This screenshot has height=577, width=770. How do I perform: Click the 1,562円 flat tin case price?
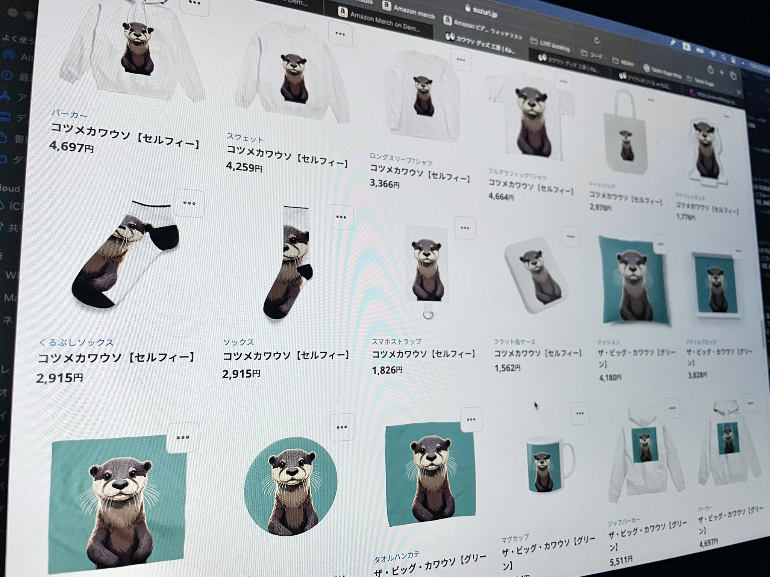[x=508, y=368]
